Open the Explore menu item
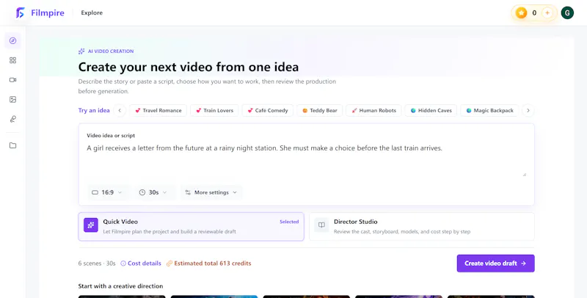This screenshot has width=587, height=298. click(x=92, y=12)
